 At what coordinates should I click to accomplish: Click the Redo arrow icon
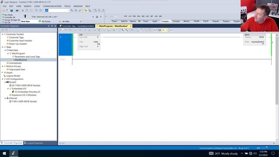click(x=41, y=10)
